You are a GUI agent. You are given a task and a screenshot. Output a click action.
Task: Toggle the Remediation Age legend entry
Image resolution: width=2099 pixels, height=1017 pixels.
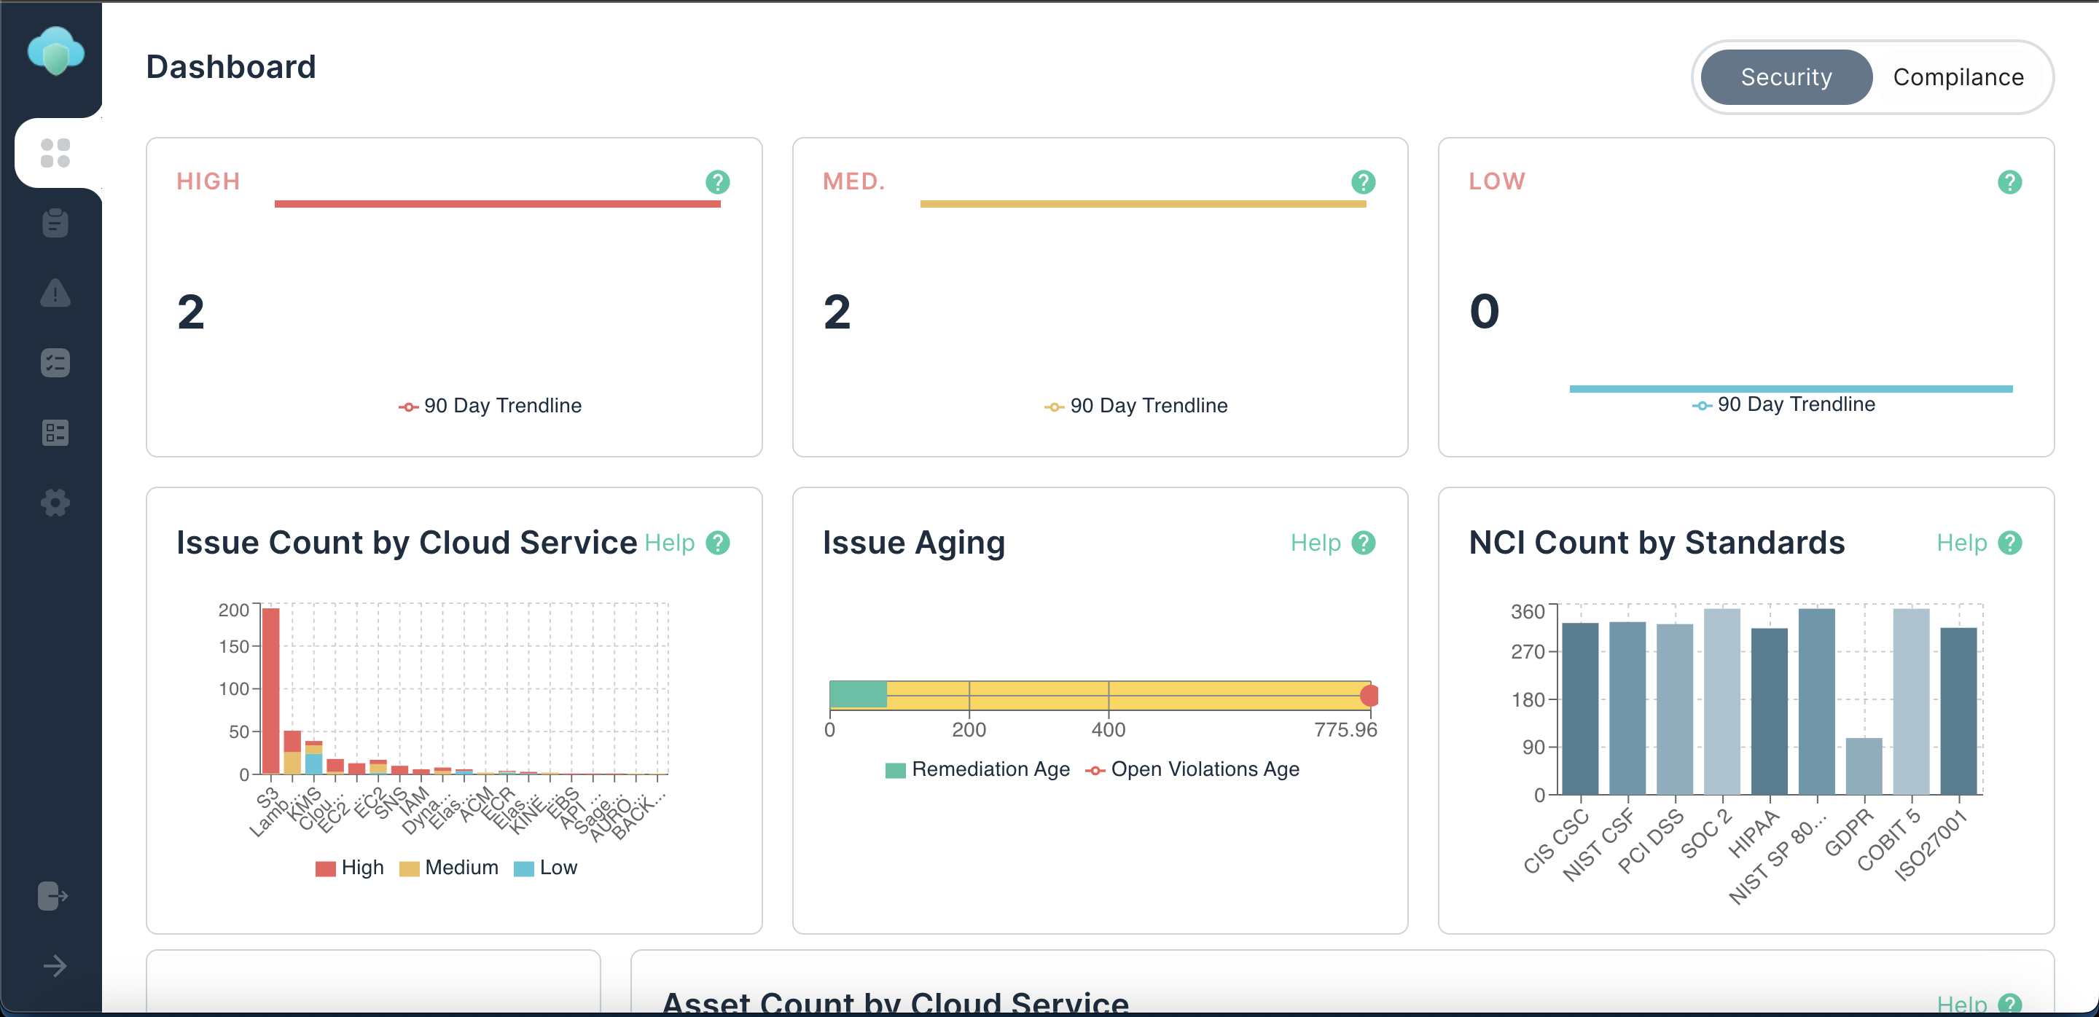tap(977, 769)
